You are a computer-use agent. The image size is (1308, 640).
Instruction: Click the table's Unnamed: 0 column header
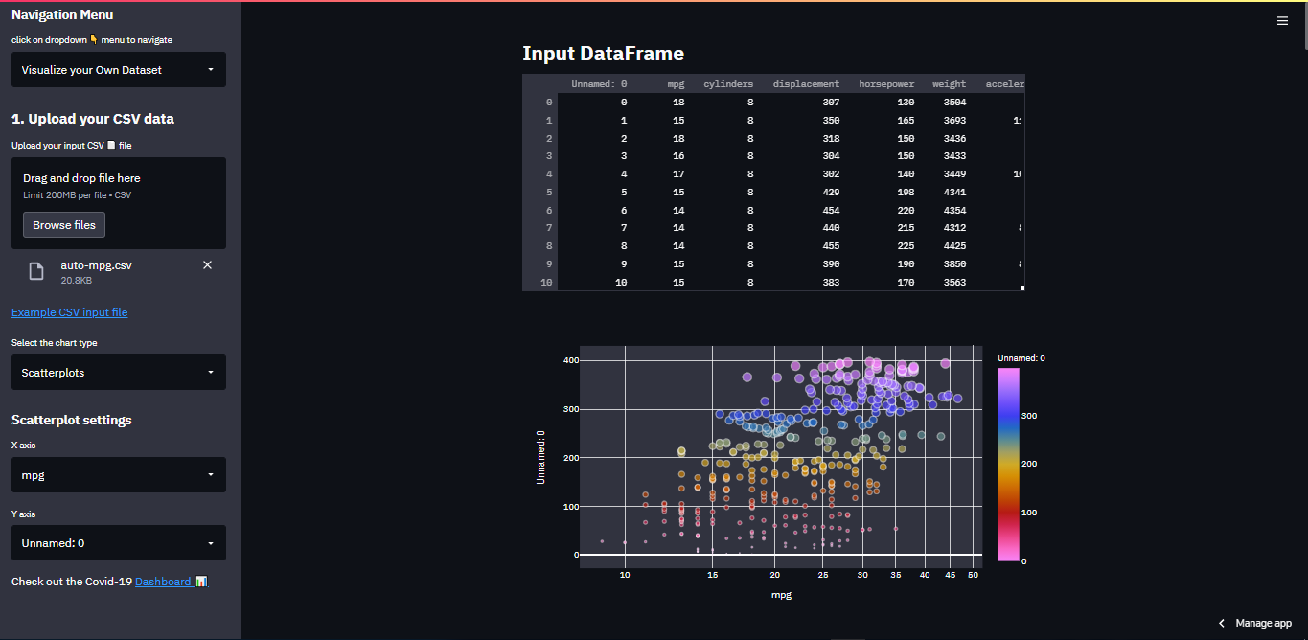pos(599,84)
